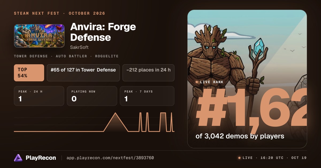The image size is (321, 168).
Task: Click the LIVE status dot in the footer
Action: pyautogui.click(x=239, y=158)
